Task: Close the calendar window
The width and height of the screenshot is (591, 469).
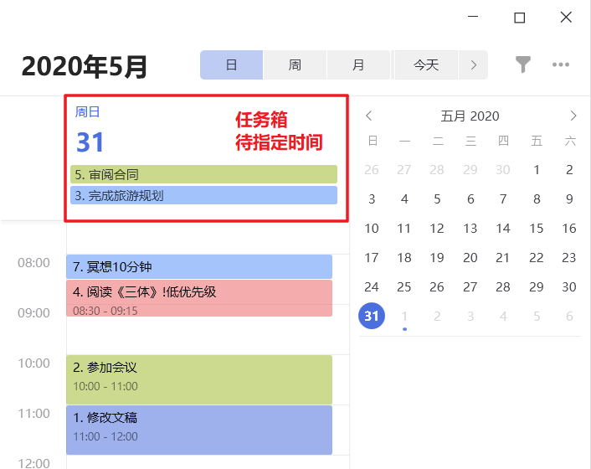Action: [x=567, y=18]
